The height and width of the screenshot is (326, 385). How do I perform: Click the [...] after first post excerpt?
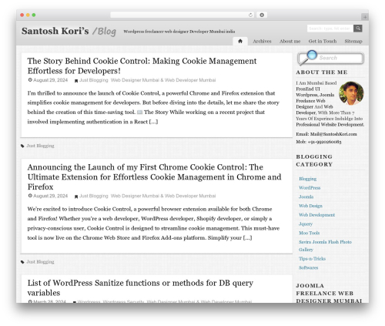point(153,122)
